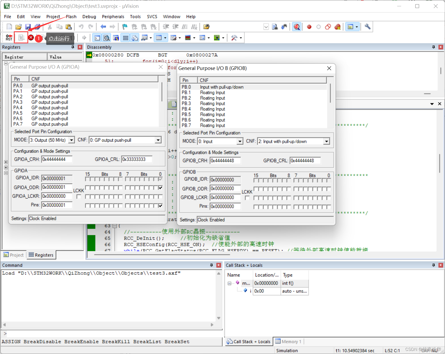This screenshot has height=354, width=445.
Task: Close the GPIOB dialog
Action: (x=329, y=68)
